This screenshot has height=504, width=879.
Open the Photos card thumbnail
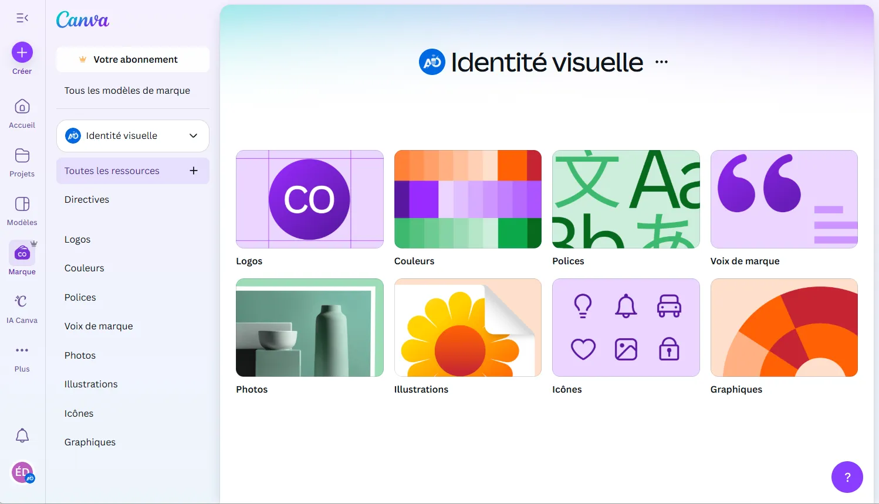(309, 327)
